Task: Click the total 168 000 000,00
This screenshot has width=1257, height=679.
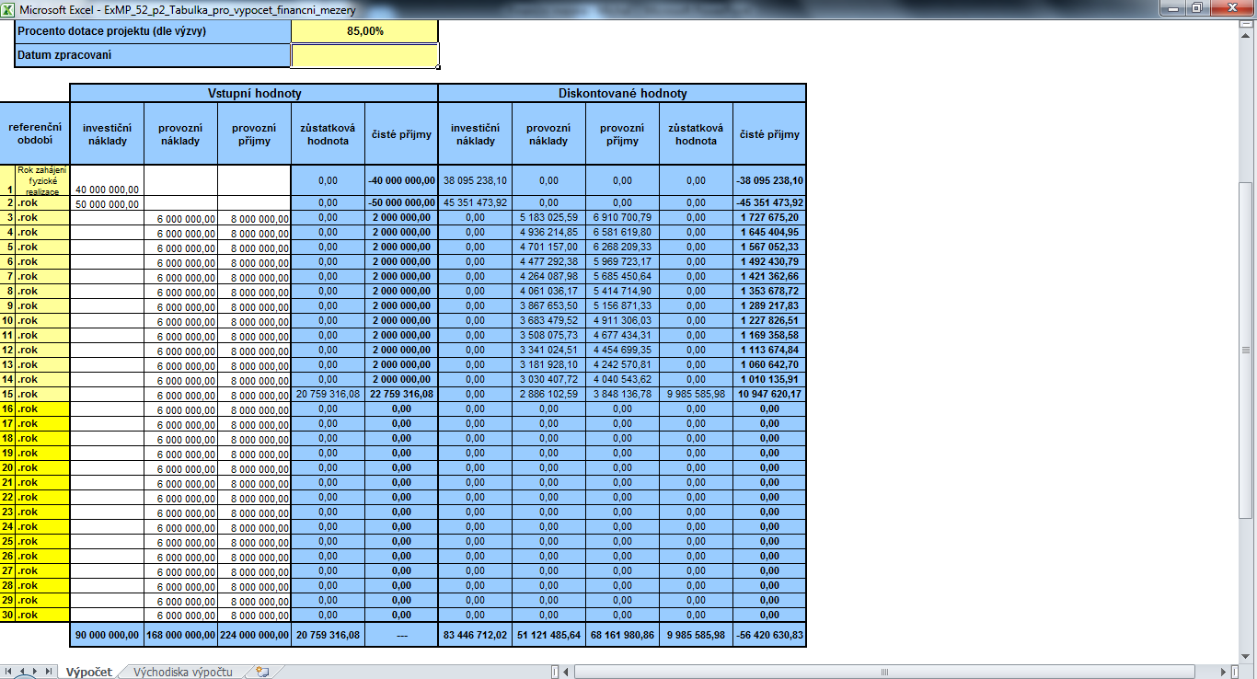Action: tap(180, 635)
